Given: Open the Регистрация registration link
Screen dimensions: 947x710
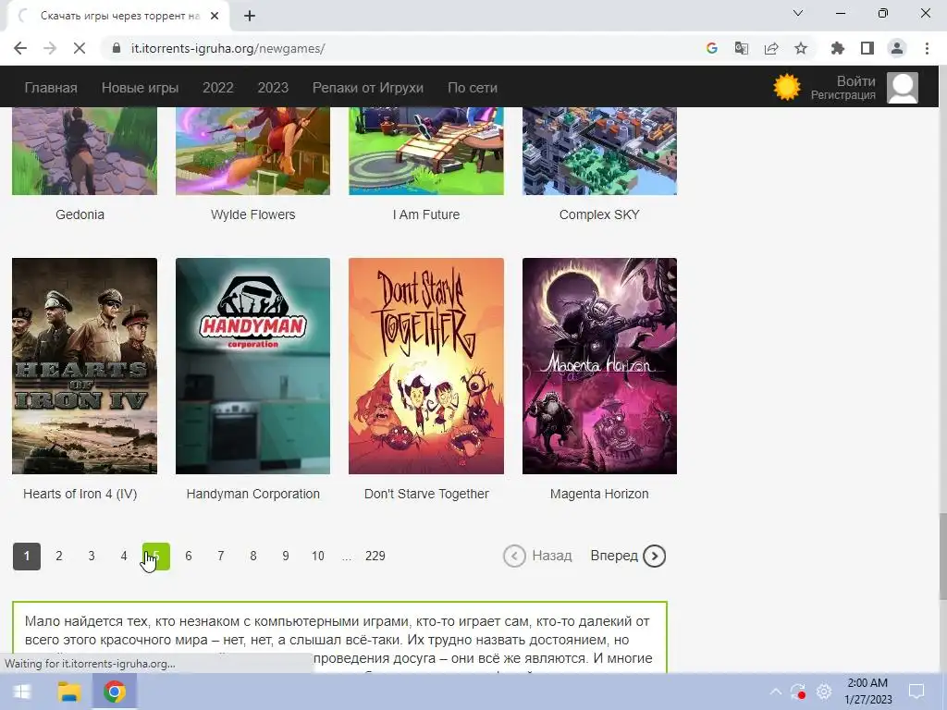Looking at the screenshot, I should click(x=842, y=95).
